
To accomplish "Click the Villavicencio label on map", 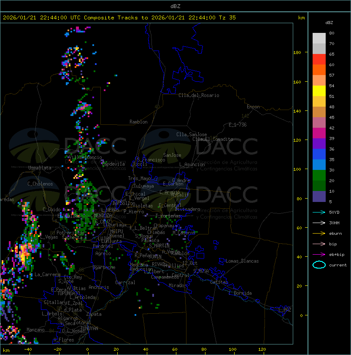I will pyautogui.click(x=85, y=157).
